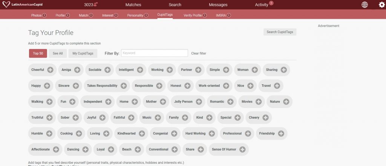This screenshot has width=386, height=166.
Task: Select the CupidTags tab
Action: 165,15
